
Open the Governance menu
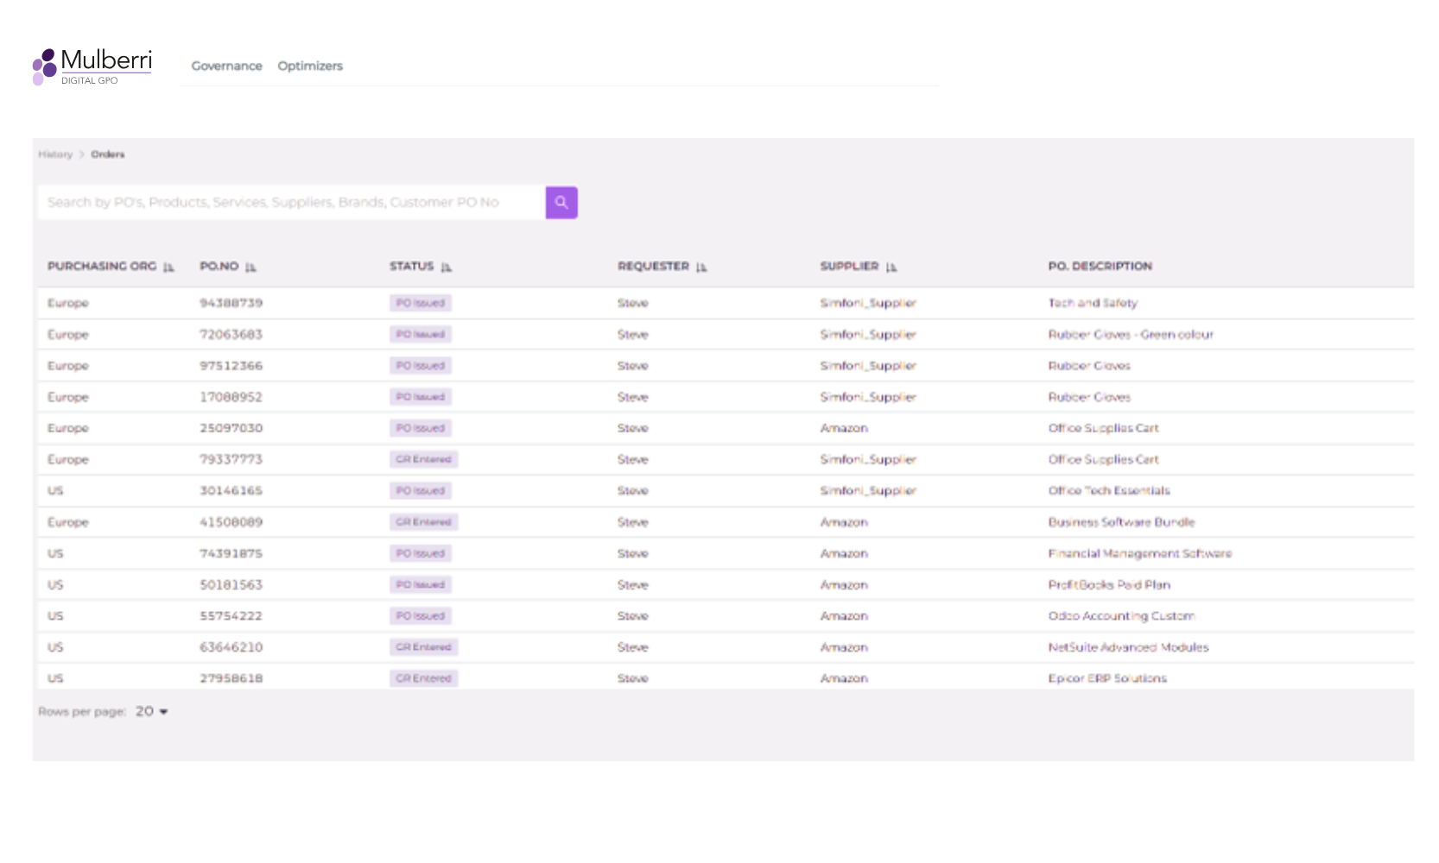coord(226,66)
